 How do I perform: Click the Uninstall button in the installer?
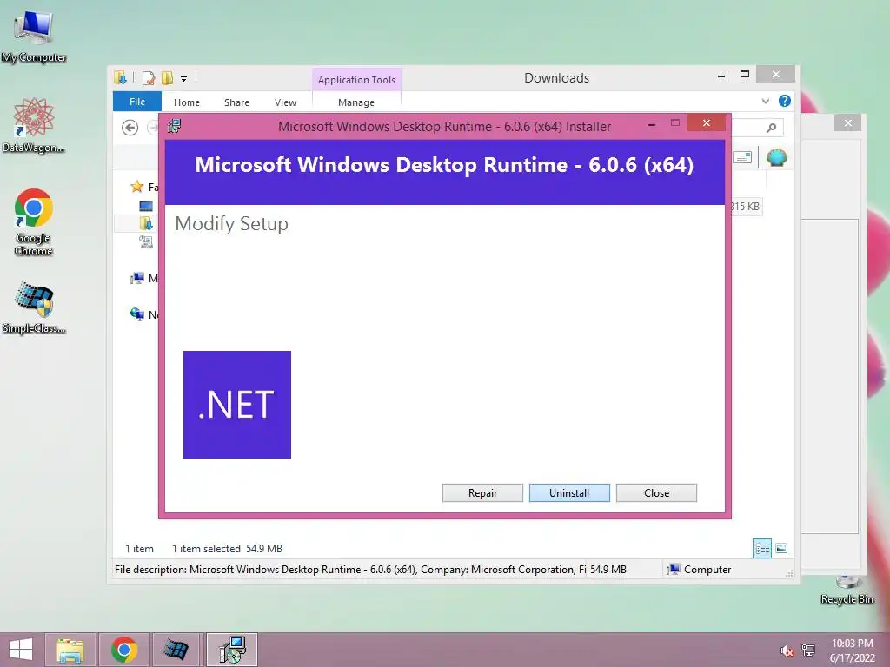569,493
